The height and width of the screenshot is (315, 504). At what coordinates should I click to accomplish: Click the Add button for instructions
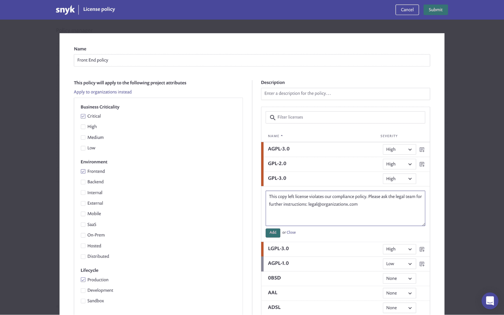pos(273,233)
